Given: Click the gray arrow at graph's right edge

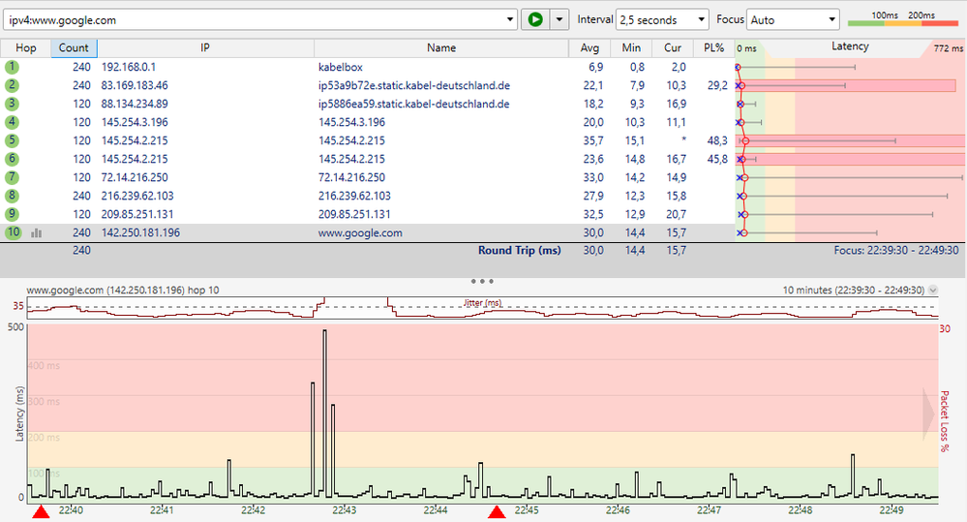Looking at the screenshot, I should pyautogui.click(x=928, y=413).
